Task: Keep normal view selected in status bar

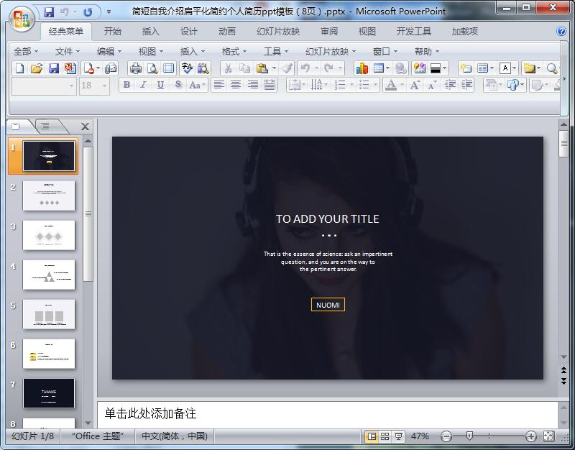Action: (x=372, y=436)
